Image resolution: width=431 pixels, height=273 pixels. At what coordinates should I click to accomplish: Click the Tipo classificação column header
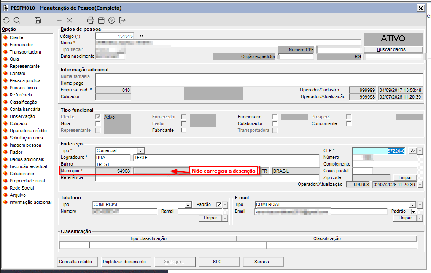pos(148,238)
